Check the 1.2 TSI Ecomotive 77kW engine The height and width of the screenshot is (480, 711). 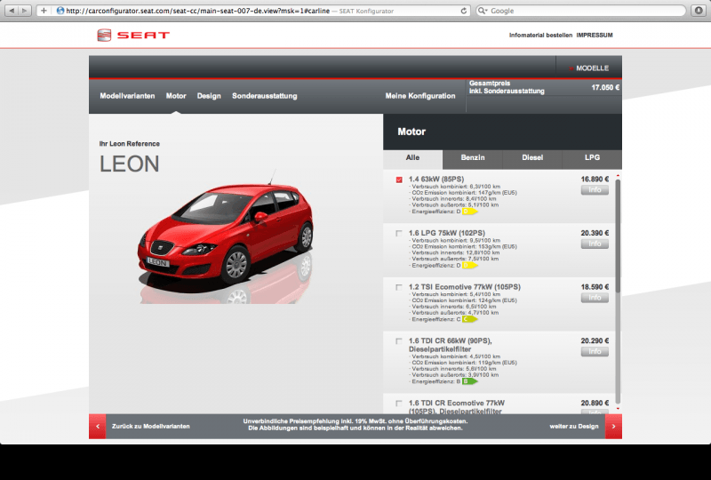coord(399,288)
